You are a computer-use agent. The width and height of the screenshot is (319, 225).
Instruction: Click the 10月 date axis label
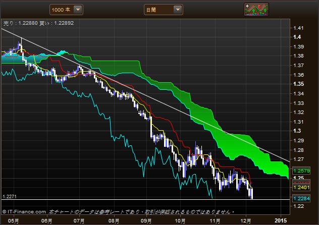pyautogui.click(x=180, y=221)
